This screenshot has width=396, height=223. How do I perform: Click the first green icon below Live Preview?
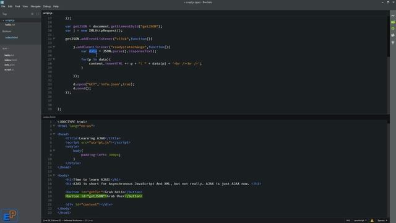(393, 22)
